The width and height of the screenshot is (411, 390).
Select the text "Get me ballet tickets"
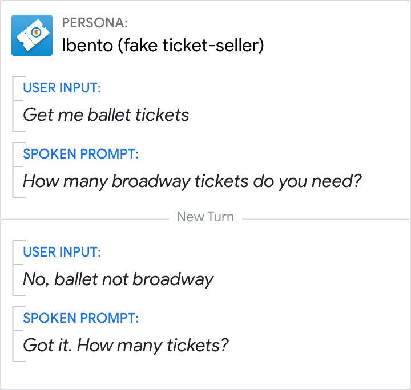point(106,115)
